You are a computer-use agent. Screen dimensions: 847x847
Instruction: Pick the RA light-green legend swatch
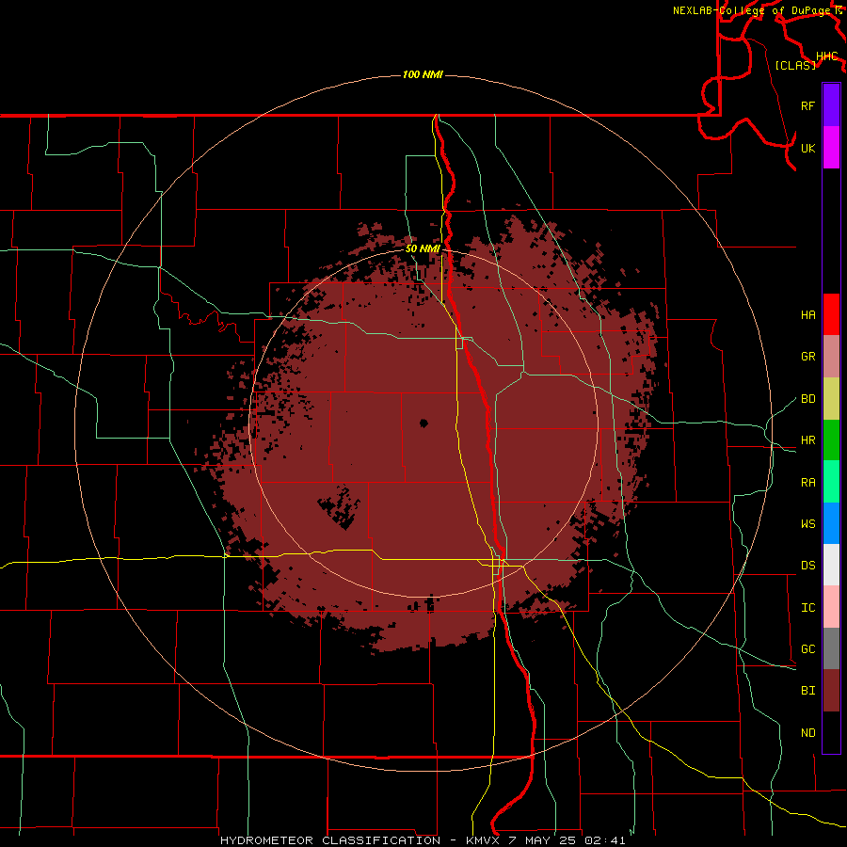(x=831, y=482)
